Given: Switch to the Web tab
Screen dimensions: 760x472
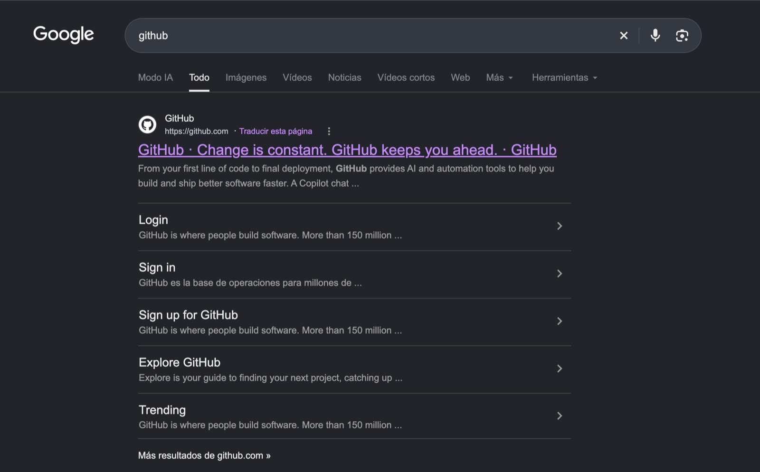Looking at the screenshot, I should [x=460, y=77].
